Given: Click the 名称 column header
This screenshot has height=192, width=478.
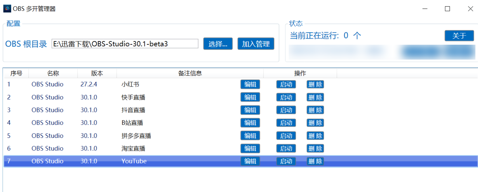Looking at the screenshot, I should (x=53, y=73).
